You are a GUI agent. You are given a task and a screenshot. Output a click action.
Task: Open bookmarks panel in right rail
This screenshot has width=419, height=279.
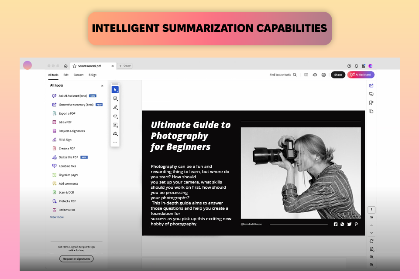pos(371,102)
